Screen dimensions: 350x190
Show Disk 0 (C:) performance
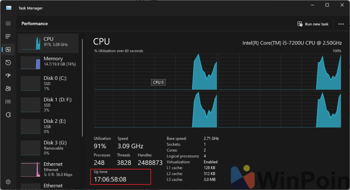coord(48,83)
